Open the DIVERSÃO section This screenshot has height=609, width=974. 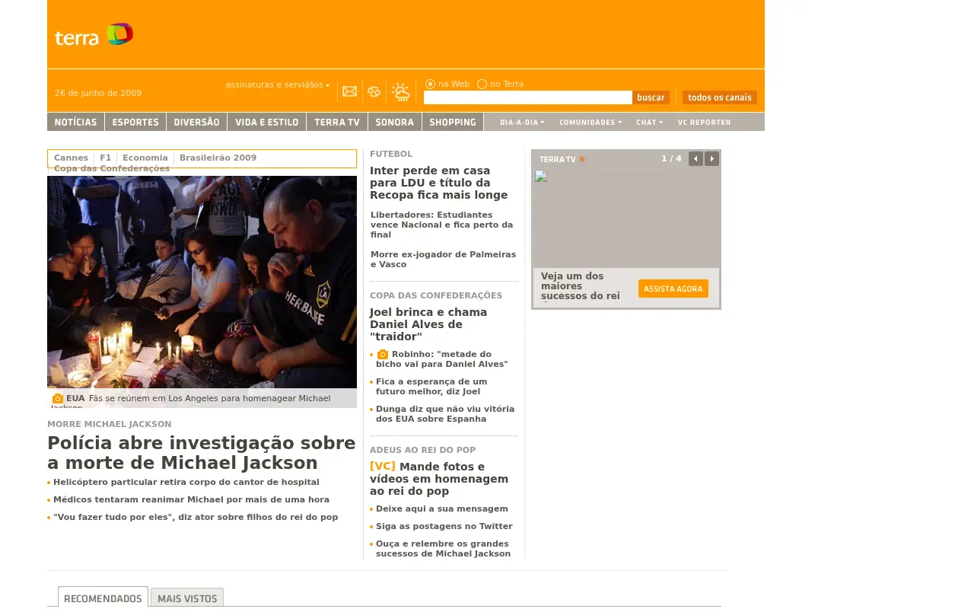[196, 122]
